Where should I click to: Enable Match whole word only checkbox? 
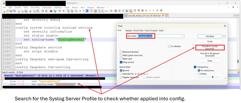(121, 55)
